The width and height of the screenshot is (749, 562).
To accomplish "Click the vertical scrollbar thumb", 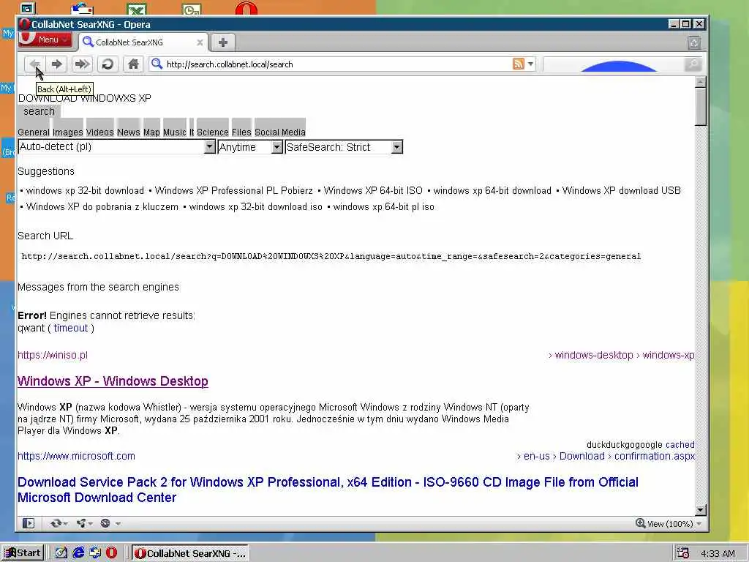I will click(700, 106).
